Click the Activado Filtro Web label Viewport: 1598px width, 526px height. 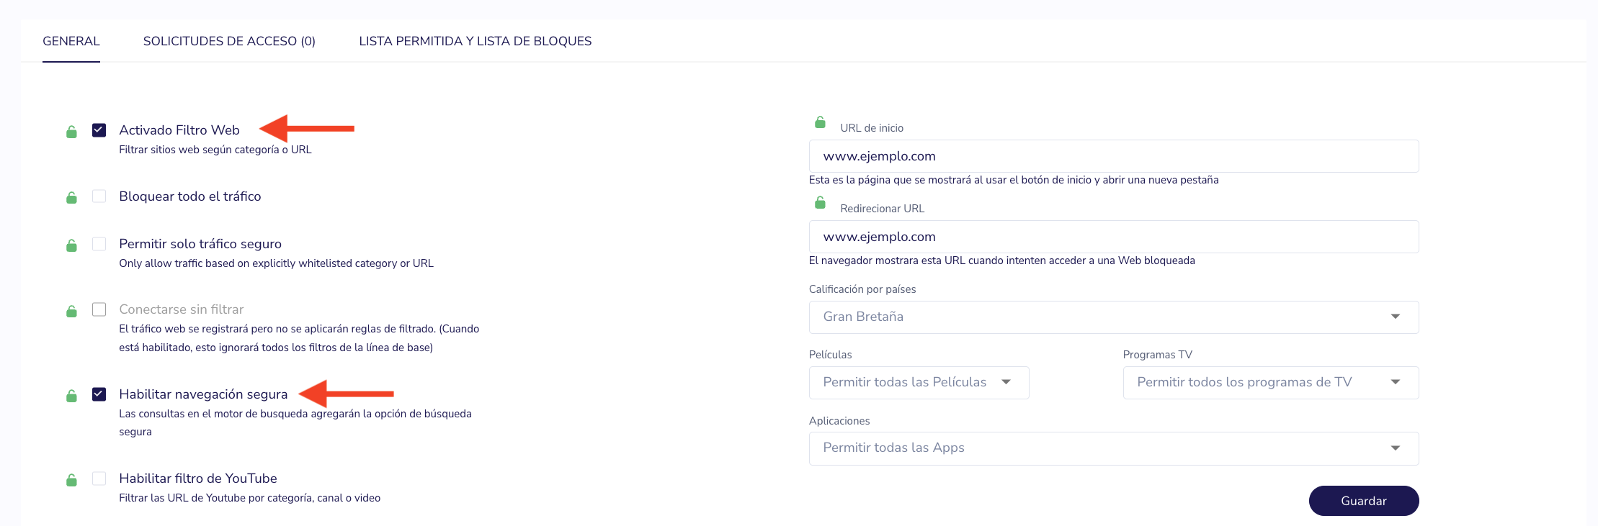tap(179, 130)
